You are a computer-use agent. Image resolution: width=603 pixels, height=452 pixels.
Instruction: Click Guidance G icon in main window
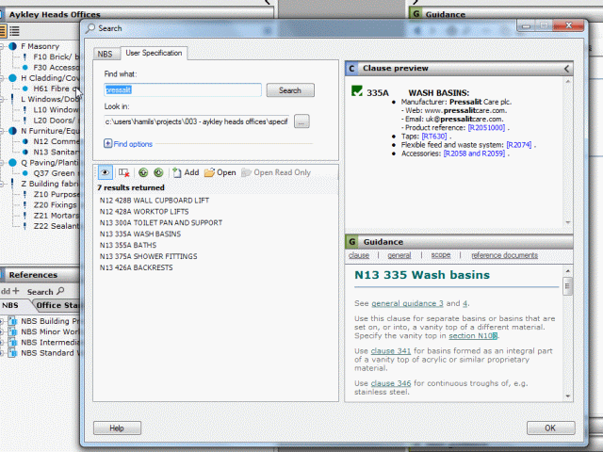(416, 14)
